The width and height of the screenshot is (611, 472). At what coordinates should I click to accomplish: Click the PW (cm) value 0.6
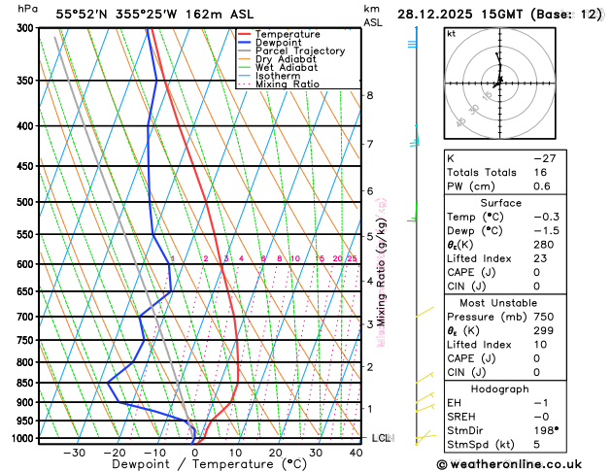click(542, 186)
